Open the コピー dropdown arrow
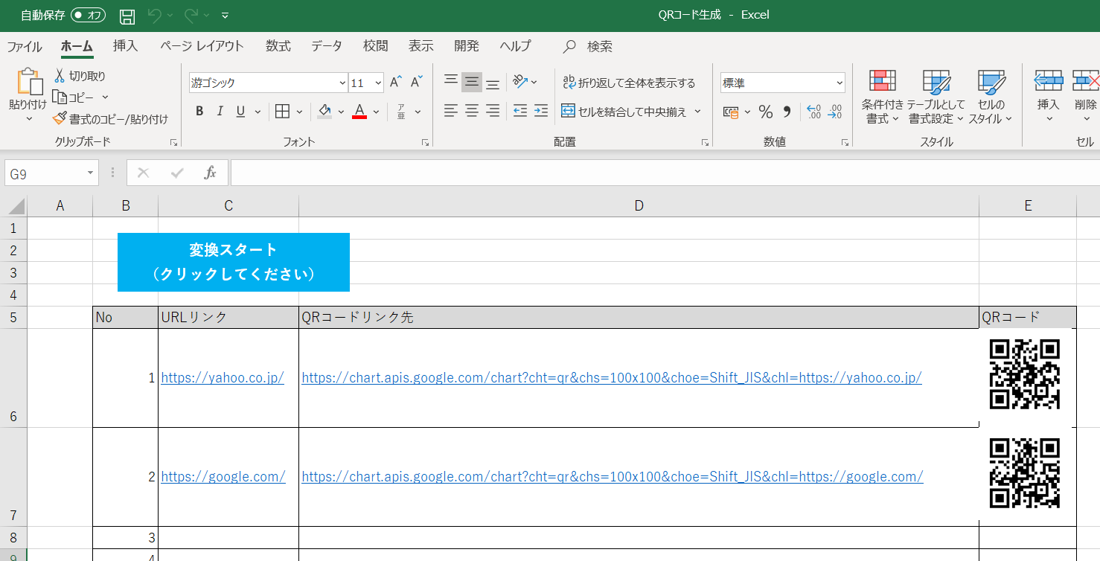Image resolution: width=1100 pixels, height=561 pixels. (105, 97)
